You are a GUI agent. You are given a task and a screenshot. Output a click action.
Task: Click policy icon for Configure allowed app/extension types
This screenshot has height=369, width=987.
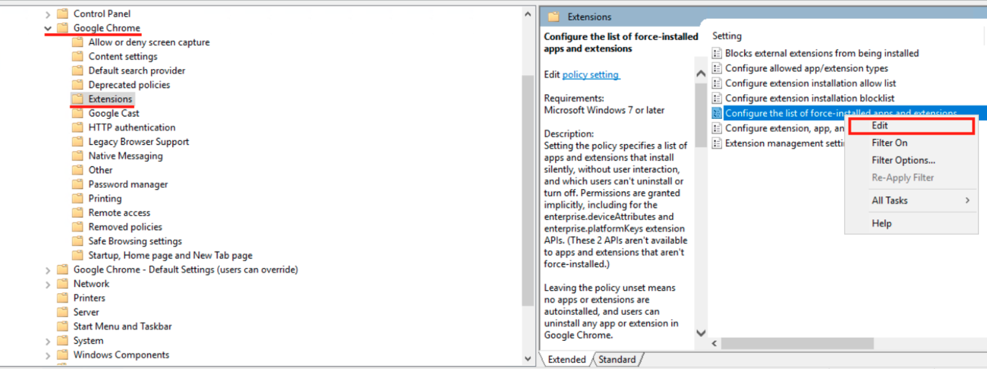(717, 68)
